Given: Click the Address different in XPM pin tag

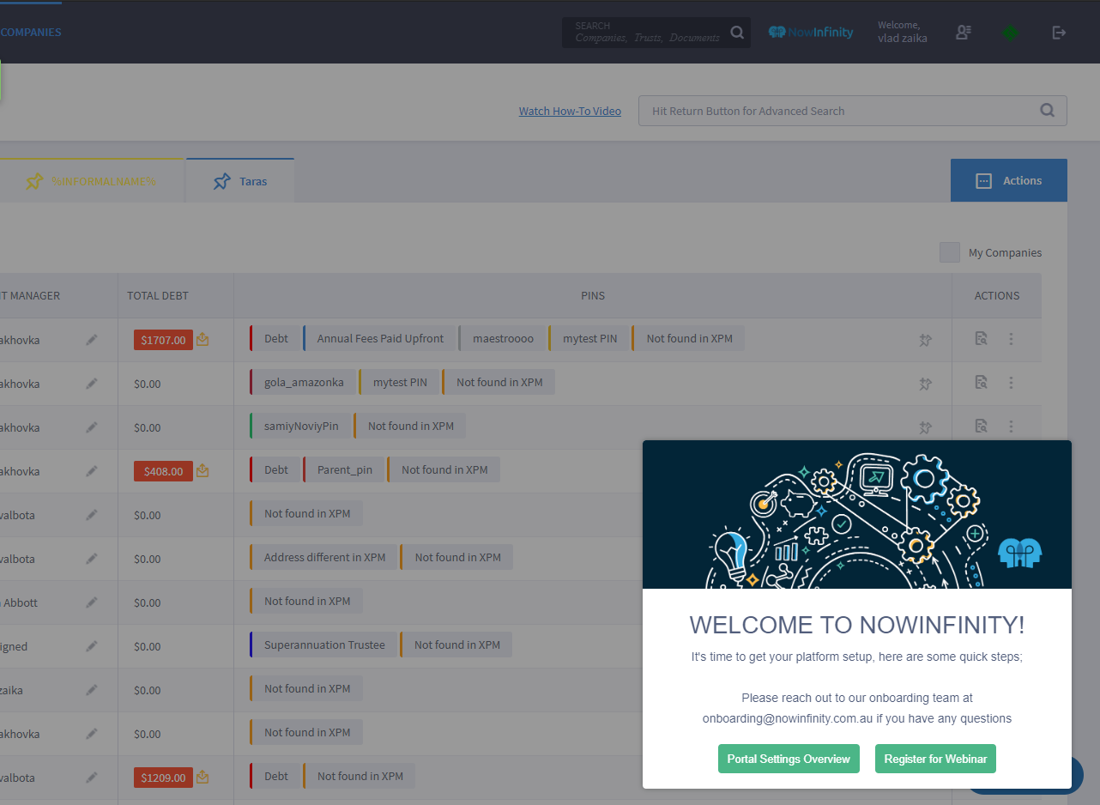Looking at the screenshot, I should pyautogui.click(x=323, y=557).
